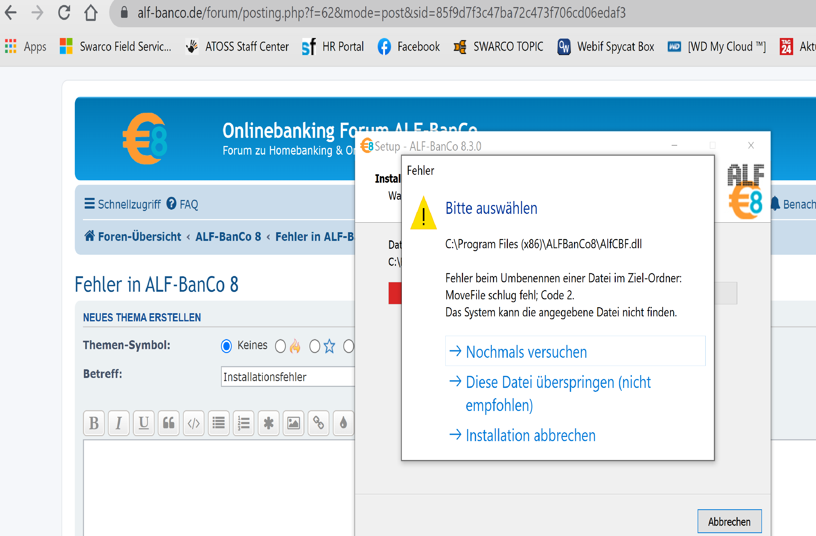Viewport: 816px width, 536px height.
Task: Click the red installation progress bar
Action: 395,293
